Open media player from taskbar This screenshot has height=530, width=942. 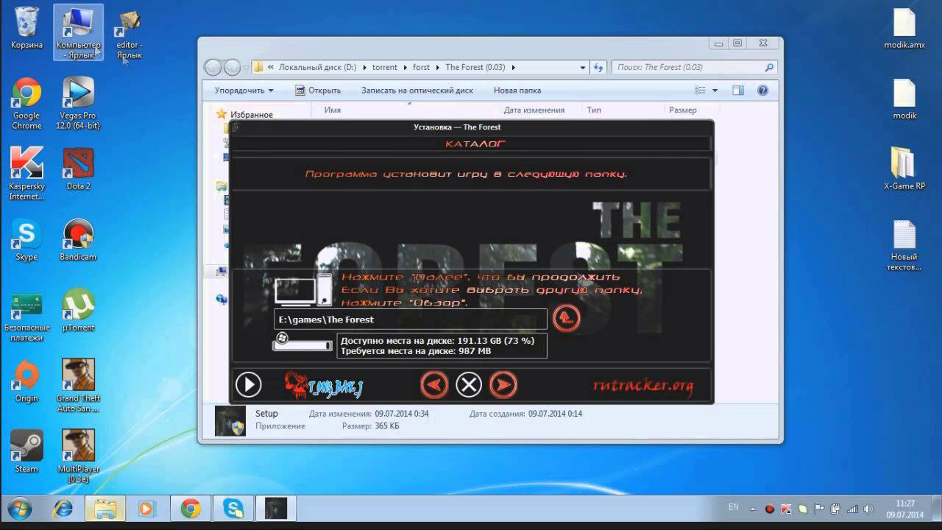(146, 509)
